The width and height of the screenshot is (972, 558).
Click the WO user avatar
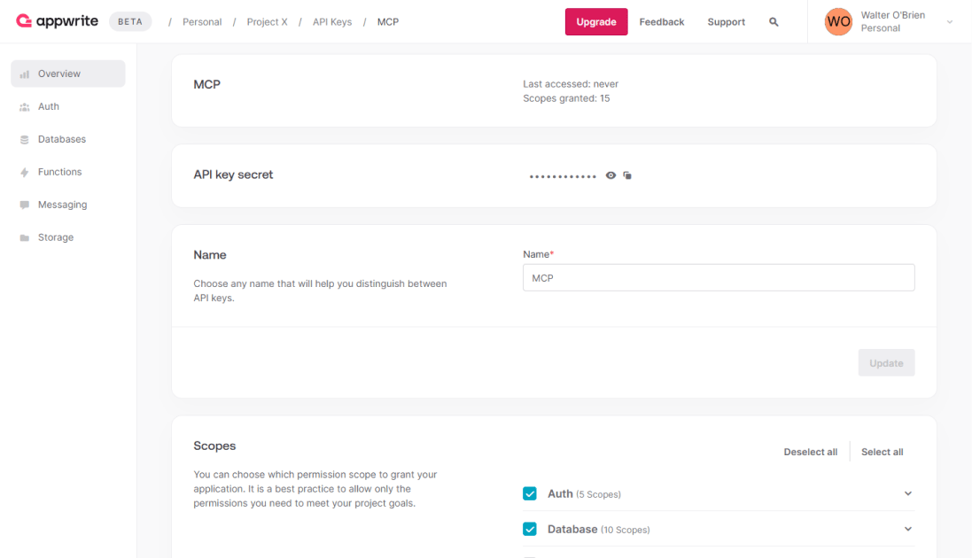[838, 21]
